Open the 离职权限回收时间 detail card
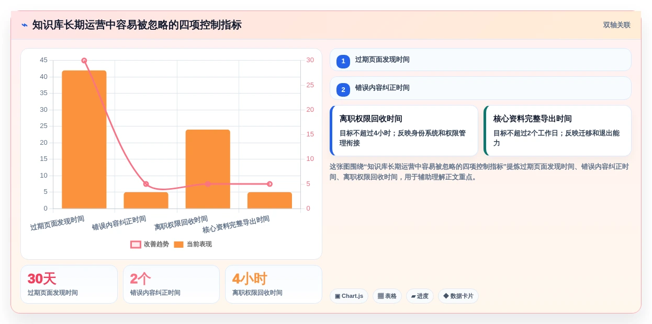Viewport: 652px width, 324px height. [x=404, y=131]
